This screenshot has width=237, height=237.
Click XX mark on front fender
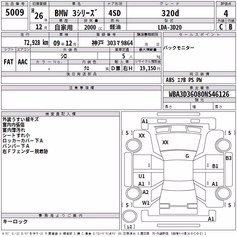pos(142,136)
